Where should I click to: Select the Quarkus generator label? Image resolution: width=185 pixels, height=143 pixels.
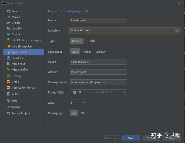click(x=17, y=58)
